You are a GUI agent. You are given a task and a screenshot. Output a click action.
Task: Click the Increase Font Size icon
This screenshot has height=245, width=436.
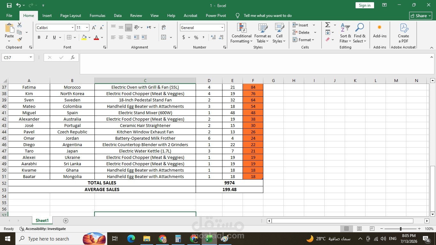click(x=94, y=28)
